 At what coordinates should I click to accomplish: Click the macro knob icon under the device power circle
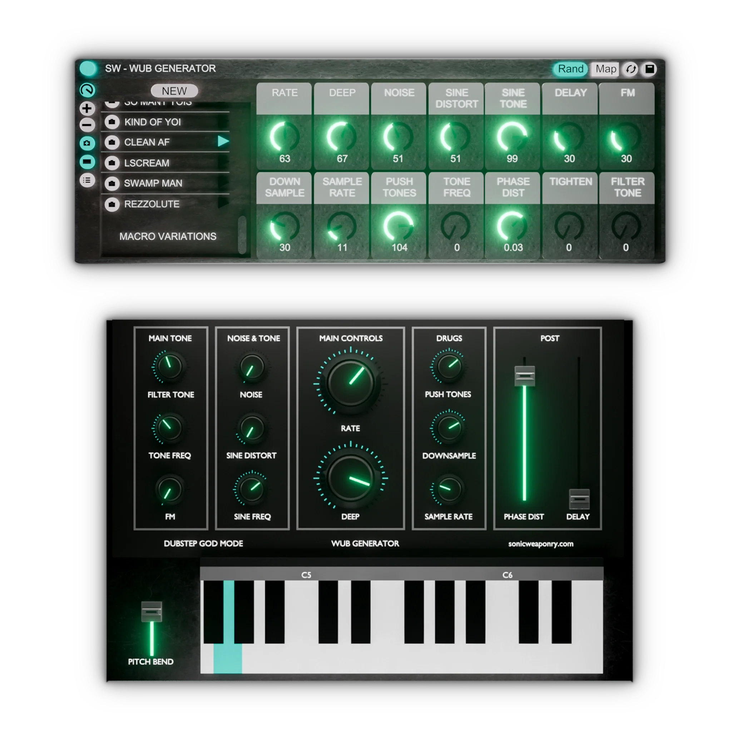pos(88,90)
